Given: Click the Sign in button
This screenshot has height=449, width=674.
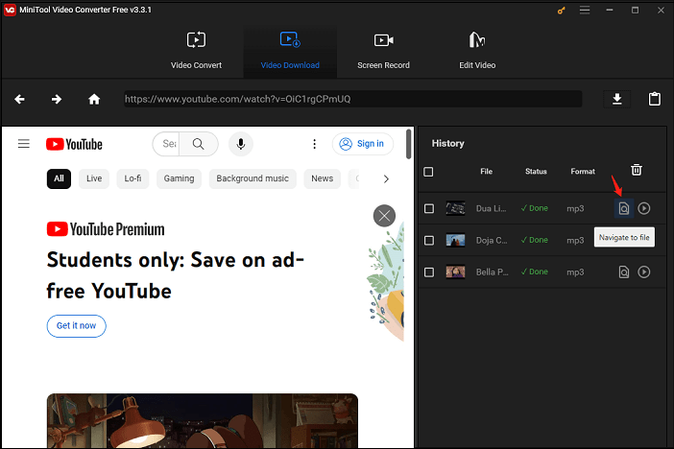Looking at the screenshot, I should pyautogui.click(x=362, y=144).
